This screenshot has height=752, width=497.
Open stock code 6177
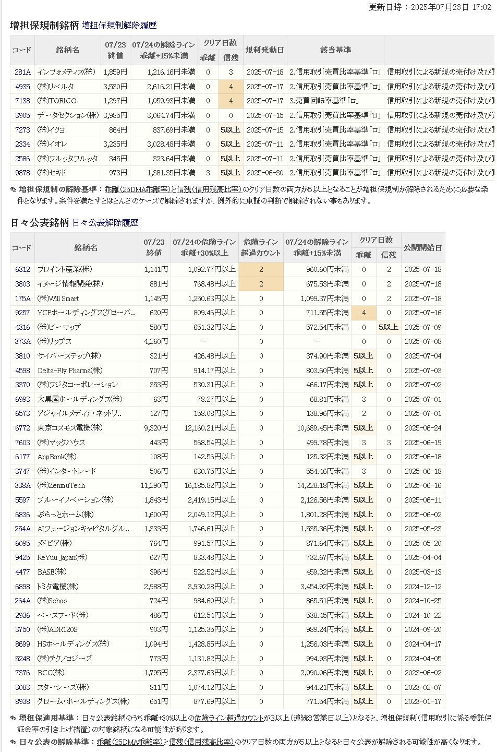click(x=22, y=457)
